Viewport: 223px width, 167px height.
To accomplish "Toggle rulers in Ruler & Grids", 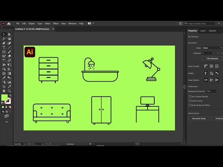I will 206,66.
